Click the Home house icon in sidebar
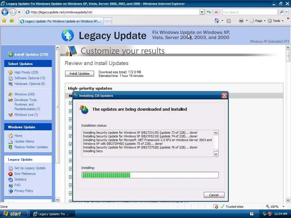Image resolution: width=291 pixels, height=218 pixels. [x=11, y=136]
